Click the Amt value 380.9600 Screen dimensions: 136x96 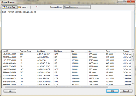(96, 69)
